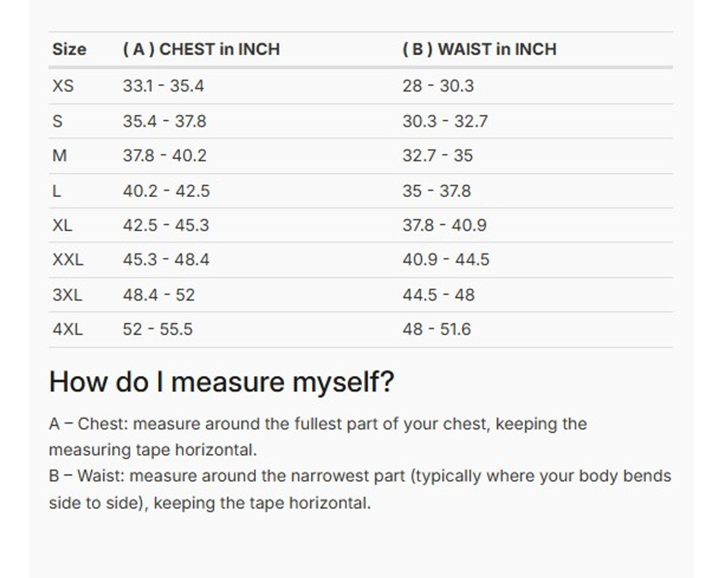The height and width of the screenshot is (578, 723).
Task: Select the M size row label
Action: click(x=59, y=156)
